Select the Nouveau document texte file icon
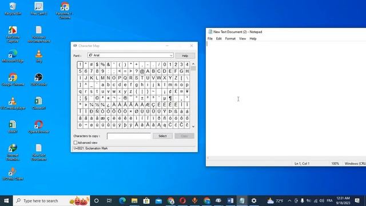Screen dimensions: 366x206 tap(39, 34)
